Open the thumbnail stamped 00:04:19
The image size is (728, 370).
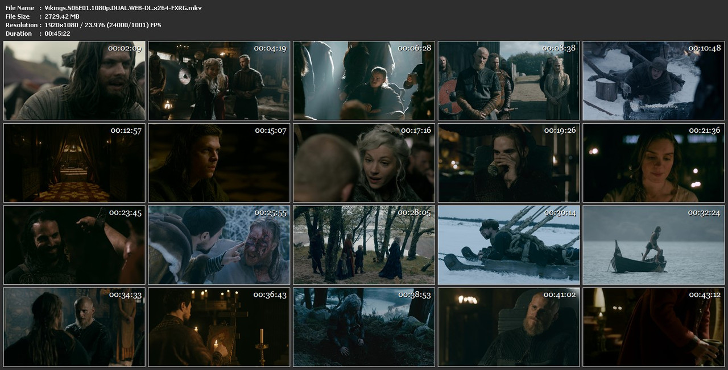(x=219, y=81)
